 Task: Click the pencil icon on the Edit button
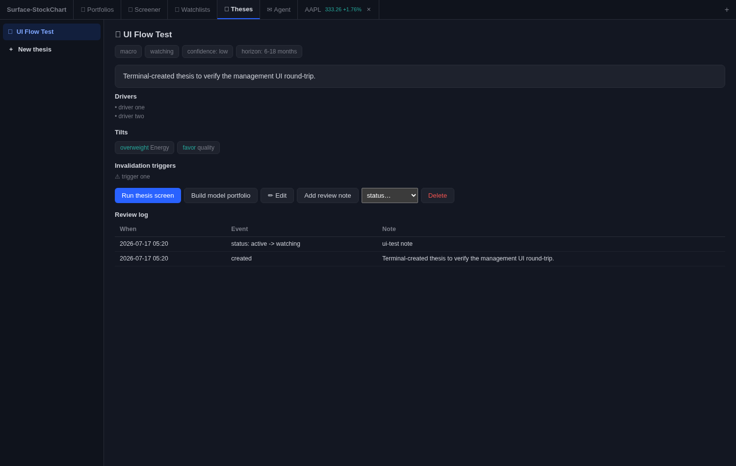[x=270, y=196]
